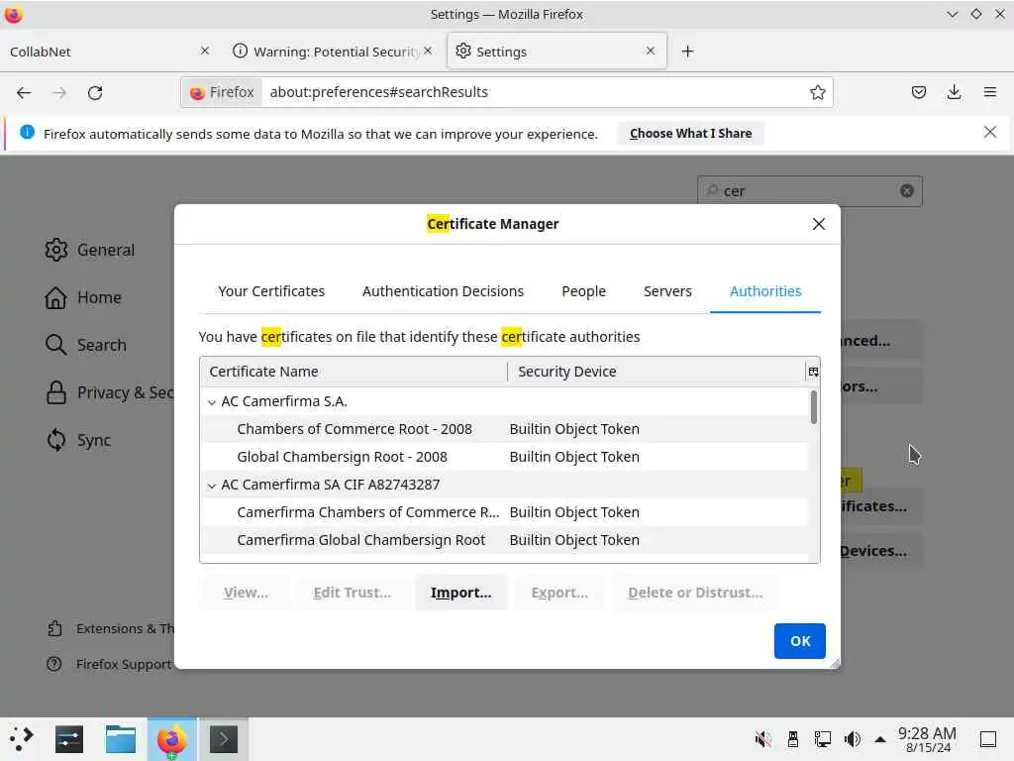The height and width of the screenshot is (761, 1014).
Task: Click the removable device tray icon
Action: (793, 739)
